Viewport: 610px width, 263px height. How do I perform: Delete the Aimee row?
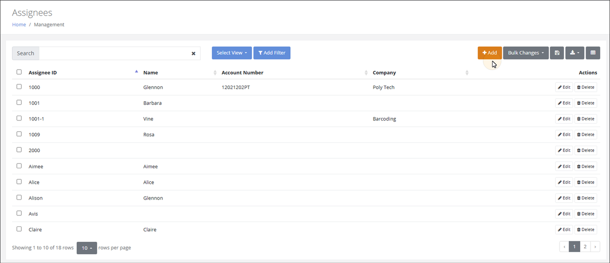point(586,166)
